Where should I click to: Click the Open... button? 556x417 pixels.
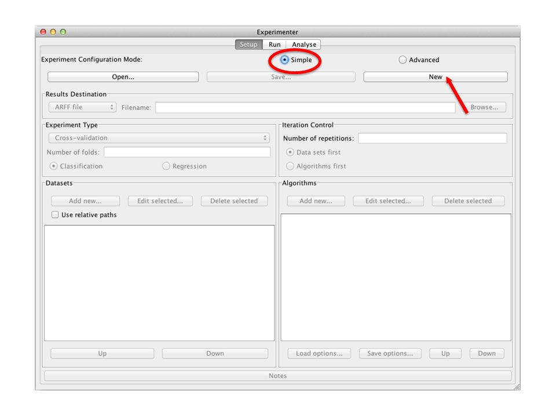tap(123, 76)
